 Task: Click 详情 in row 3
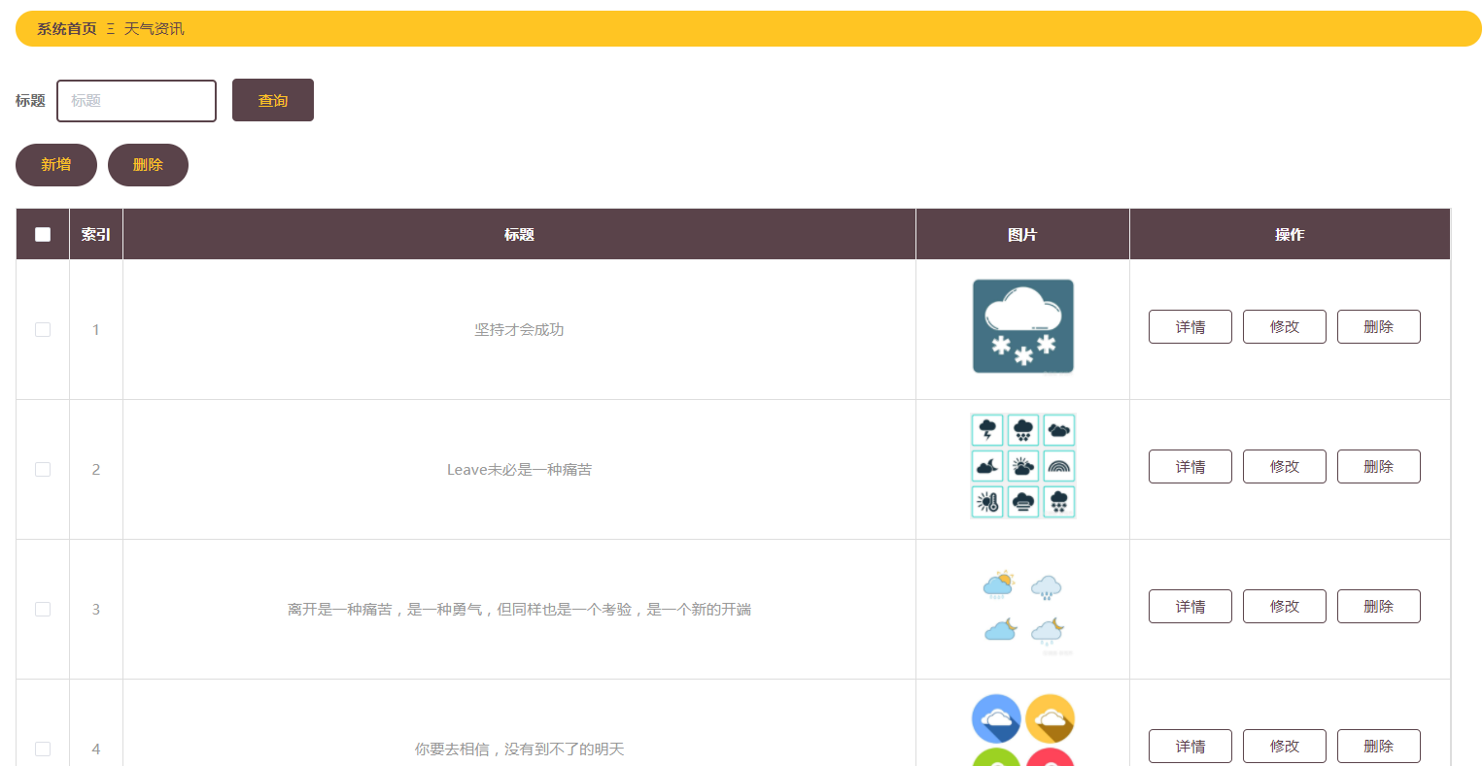coord(1190,607)
